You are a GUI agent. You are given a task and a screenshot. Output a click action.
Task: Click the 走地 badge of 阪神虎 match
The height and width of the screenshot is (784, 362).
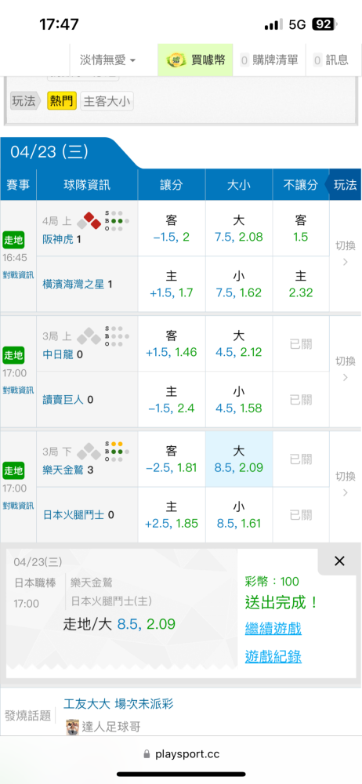[x=12, y=239]
